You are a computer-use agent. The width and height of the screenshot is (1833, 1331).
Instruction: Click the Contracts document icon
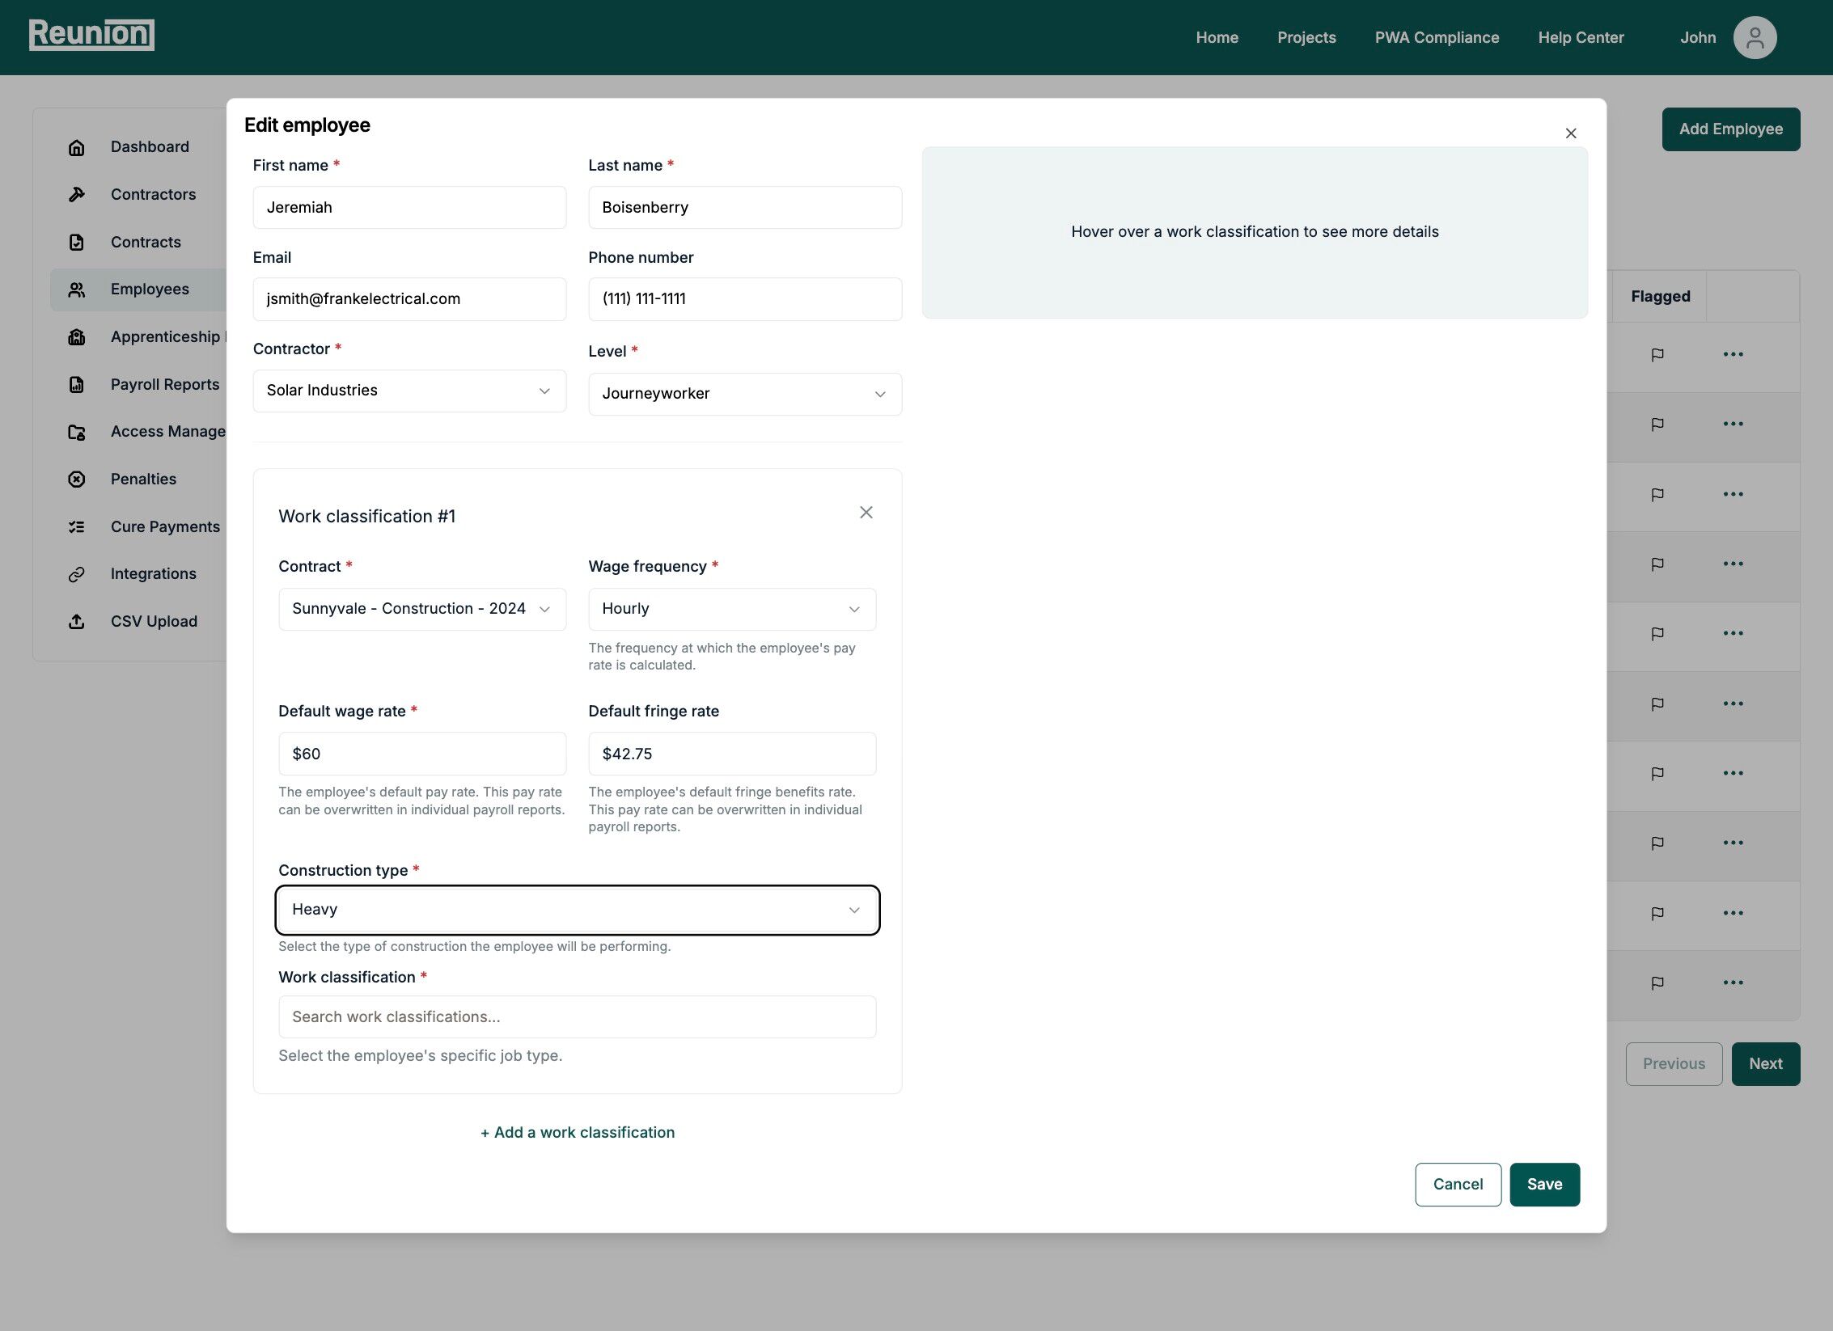(x=77, y=242)
